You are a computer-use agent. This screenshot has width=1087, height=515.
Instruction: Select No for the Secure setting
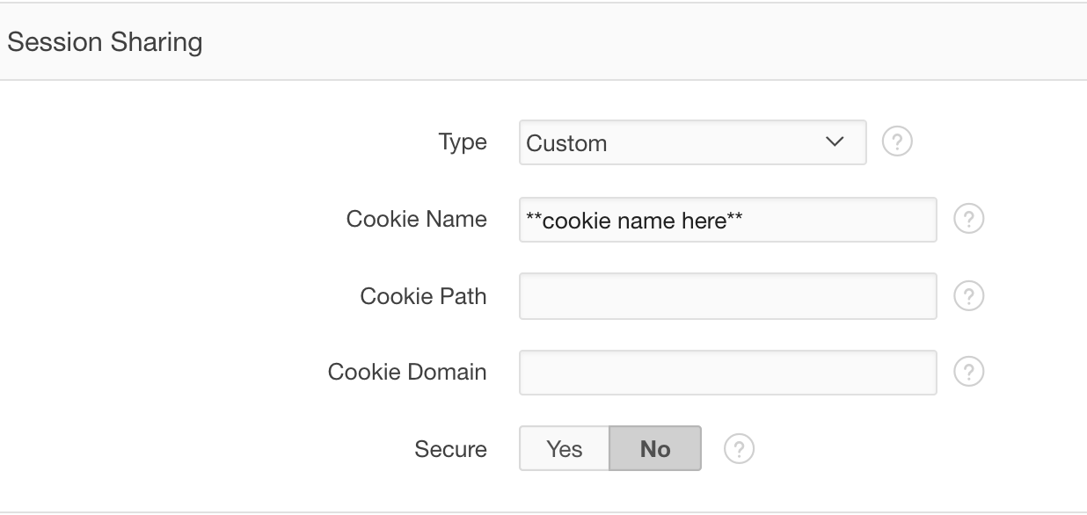[655, 449]
